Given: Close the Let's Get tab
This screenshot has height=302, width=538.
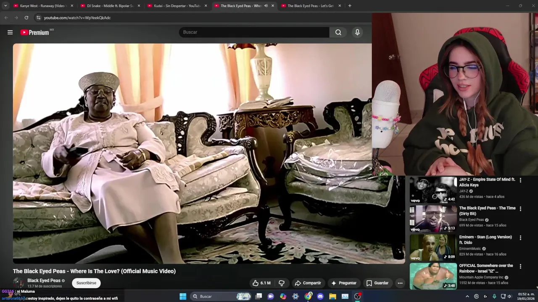Looking at the screenshot, I should point(340,6).
